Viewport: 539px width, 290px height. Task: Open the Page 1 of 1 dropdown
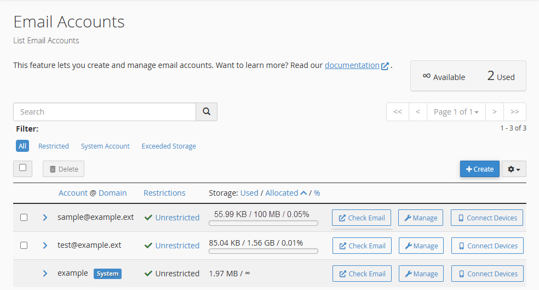(456, 112)
